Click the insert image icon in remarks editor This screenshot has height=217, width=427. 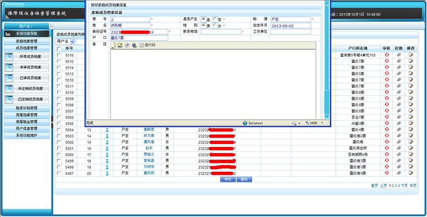[120, 45]
